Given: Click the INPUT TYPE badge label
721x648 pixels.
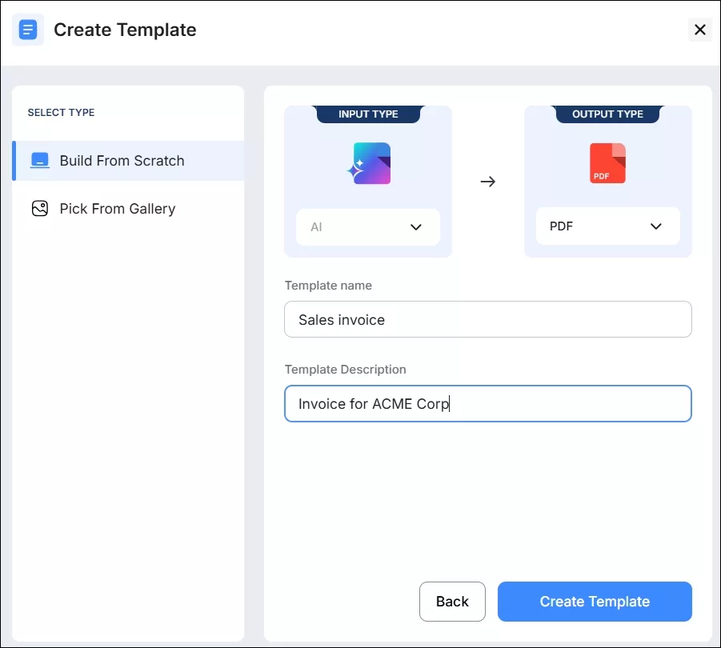Looking at the screenshot, I should [x=368, y=114].
